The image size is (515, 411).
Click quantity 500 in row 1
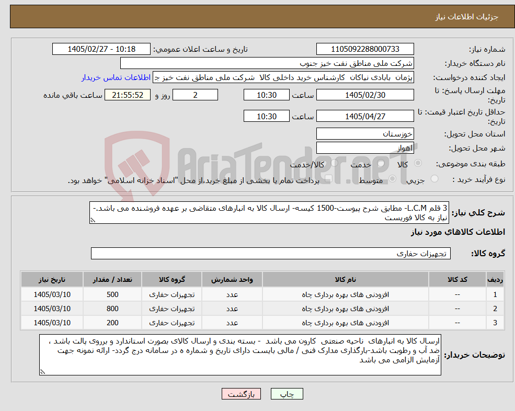112,294
